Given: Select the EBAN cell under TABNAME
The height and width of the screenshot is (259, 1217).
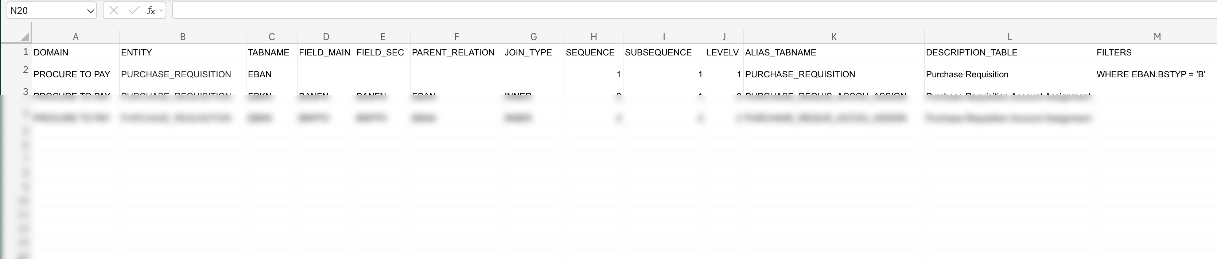Looking at the screenshot, I should [x=260, y=74].
